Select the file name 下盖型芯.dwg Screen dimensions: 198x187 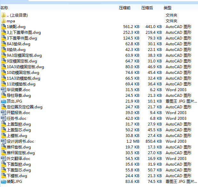[19, 170]
